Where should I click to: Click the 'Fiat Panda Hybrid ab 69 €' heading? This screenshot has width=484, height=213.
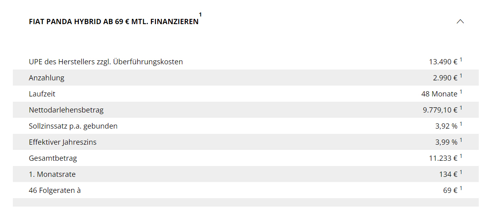coord(113,22)
